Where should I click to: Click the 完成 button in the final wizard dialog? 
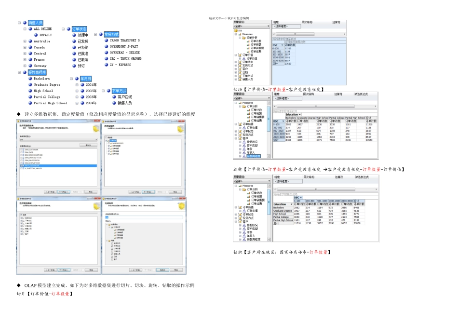pos(162,270)
